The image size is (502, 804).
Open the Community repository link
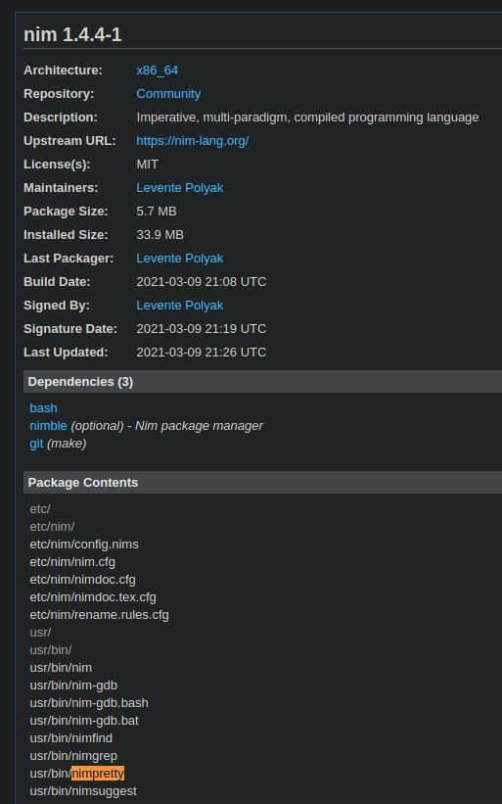click(x=168, y=94)
